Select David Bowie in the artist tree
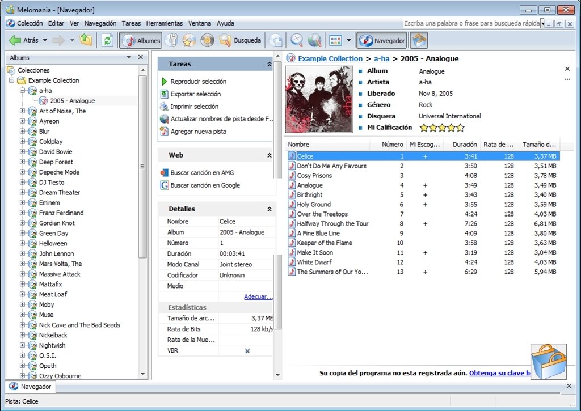Screen dimensions: 581x411 point(56,152)
